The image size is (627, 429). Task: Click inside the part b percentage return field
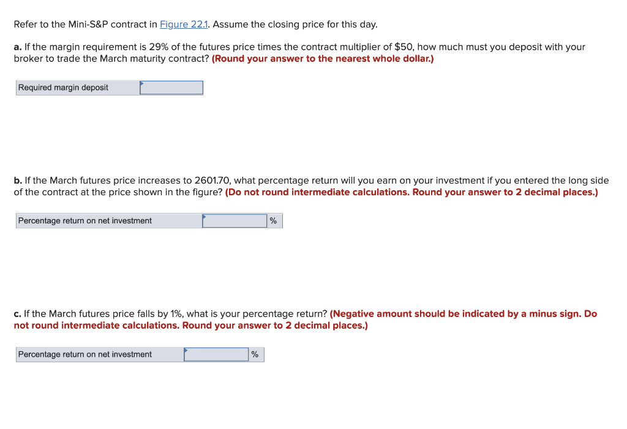[x=235, y=220]
